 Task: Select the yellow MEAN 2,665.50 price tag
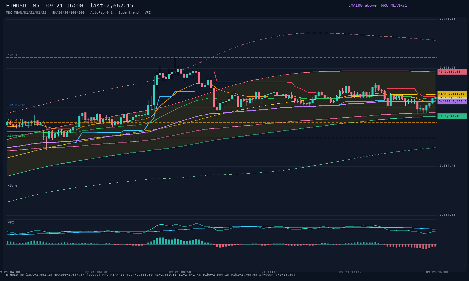coord(452,94)
